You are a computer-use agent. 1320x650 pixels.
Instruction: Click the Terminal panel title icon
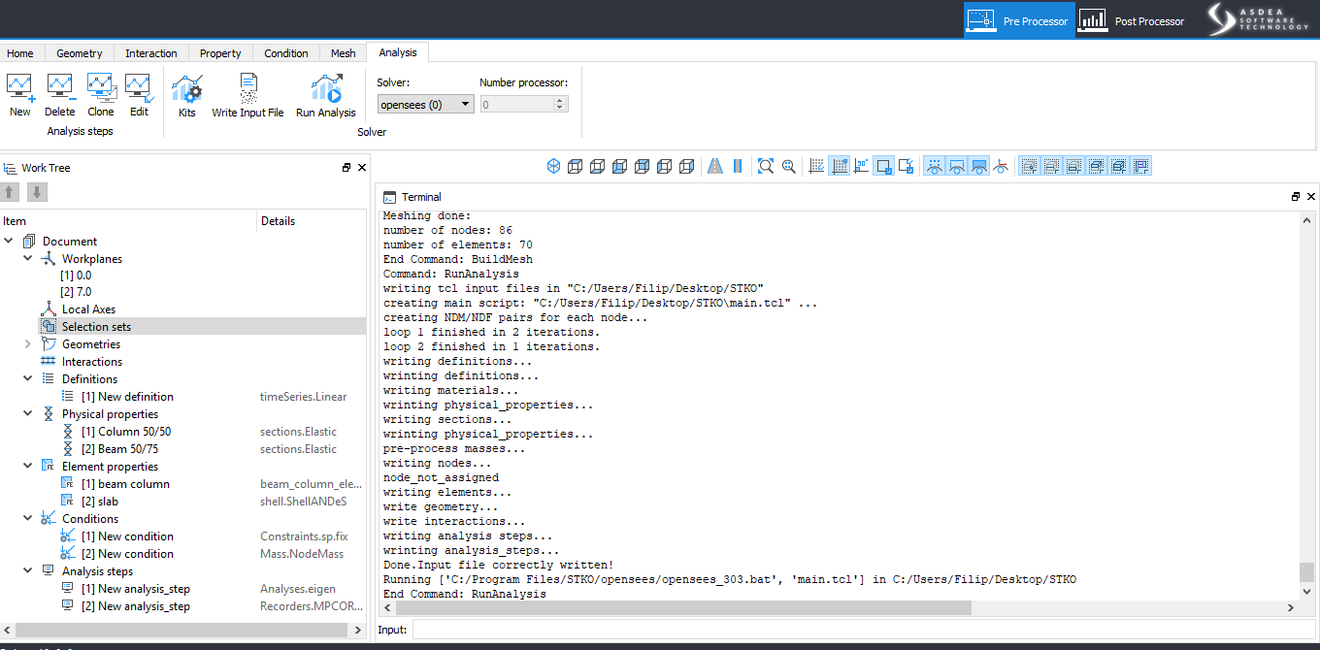(389, 197)
